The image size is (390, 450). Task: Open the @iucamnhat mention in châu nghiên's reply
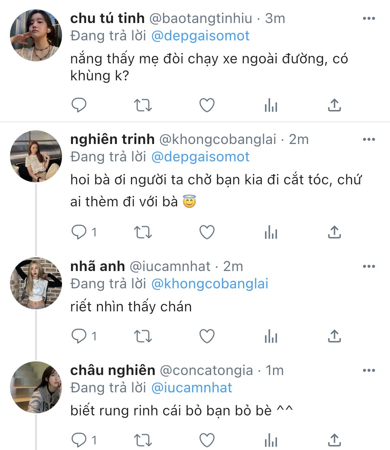coord(192,388)
